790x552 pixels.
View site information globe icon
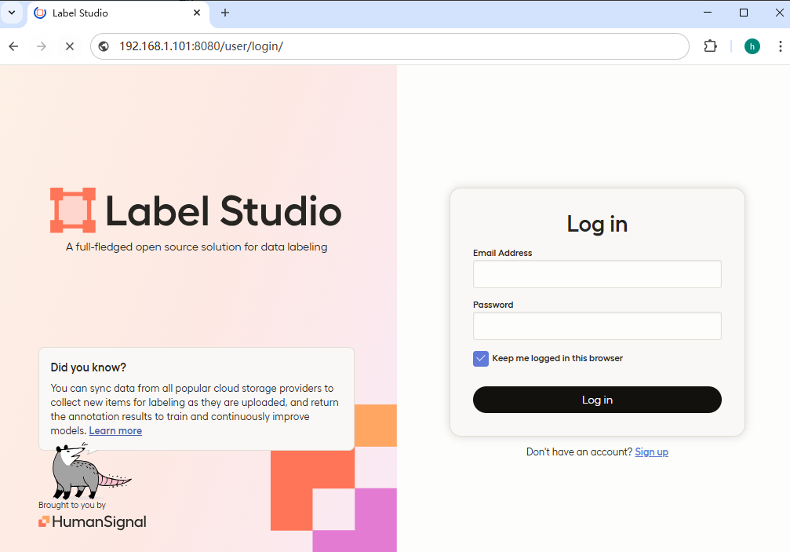[x=104, y=46]
